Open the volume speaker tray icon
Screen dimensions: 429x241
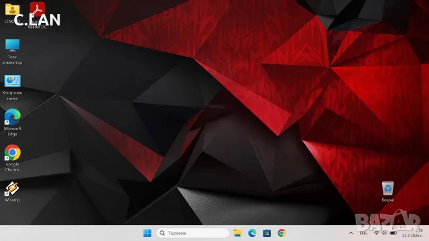tap(384, 233)
